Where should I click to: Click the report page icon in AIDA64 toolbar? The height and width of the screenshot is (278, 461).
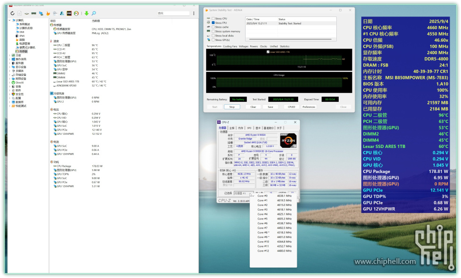click(19, 13)
